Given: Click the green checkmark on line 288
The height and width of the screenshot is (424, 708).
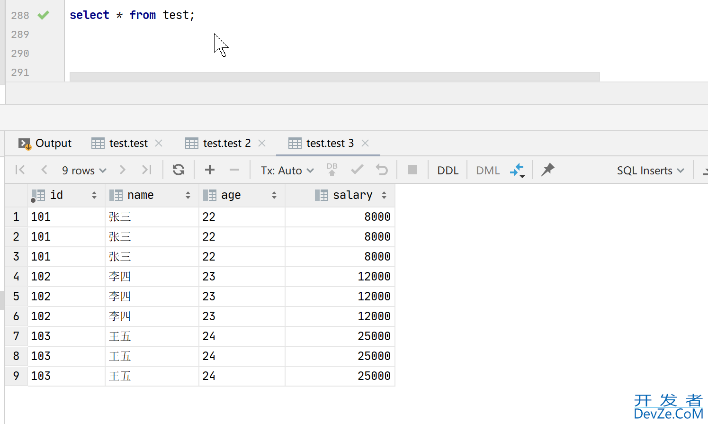Looking at the screenshot, I should tap(44, 15).
